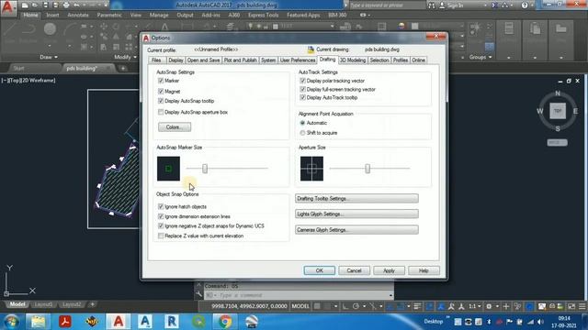The image size is (588, 330).
Task: Select Shift to acquire radio button
Action: click(302, 133)
